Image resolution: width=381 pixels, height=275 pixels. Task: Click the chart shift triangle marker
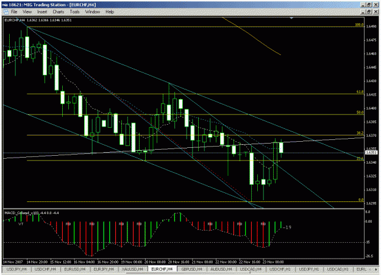click(291, 18)
